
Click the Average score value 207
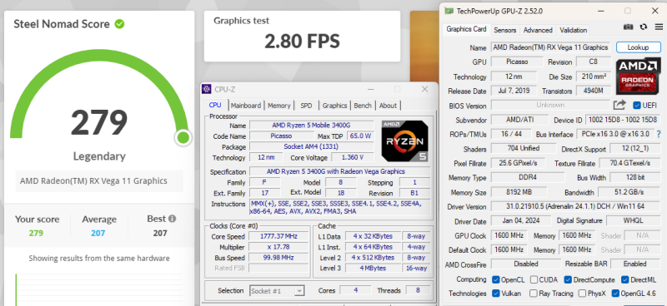click(98, 233)
